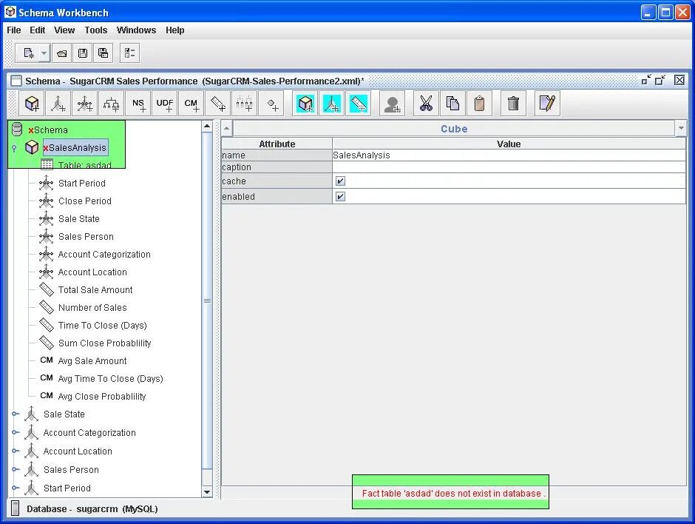
Task: Select the Total Sale Amount measure
Action: tap(95, 289)
